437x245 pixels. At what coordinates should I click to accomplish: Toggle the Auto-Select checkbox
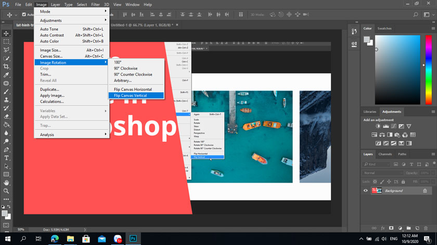pyautogui.click(x=24, y=15)
